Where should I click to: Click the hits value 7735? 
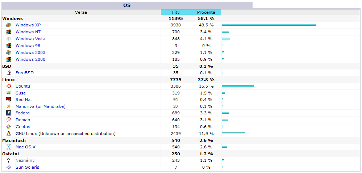click(x=176, y=80)
